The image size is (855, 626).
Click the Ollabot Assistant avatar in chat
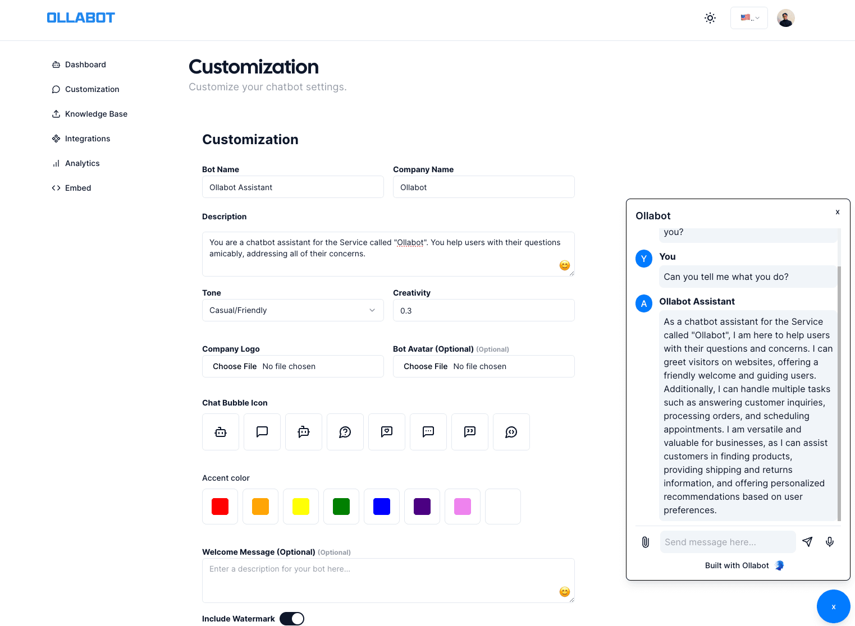point(644,303)
